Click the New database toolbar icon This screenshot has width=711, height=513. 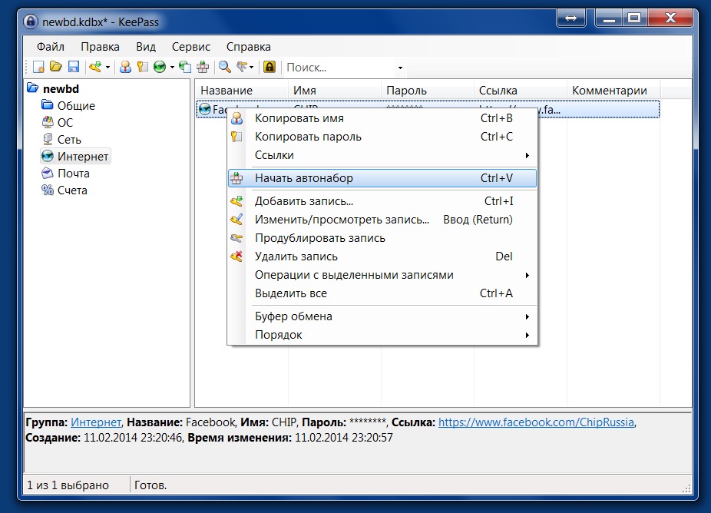tap(38, 68)
